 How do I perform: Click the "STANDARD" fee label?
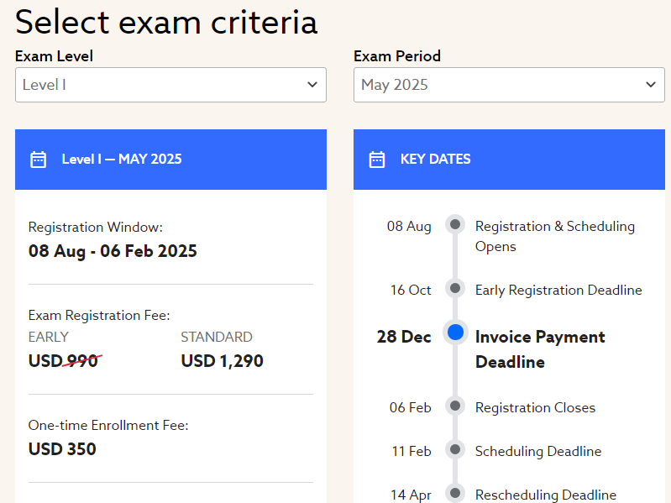click(x=217, y=337)
